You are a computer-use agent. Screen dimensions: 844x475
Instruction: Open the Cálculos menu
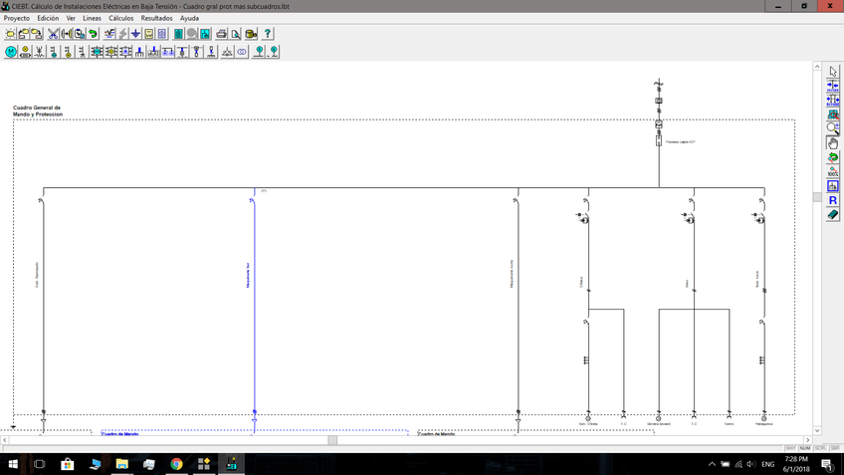click(120, 18)
